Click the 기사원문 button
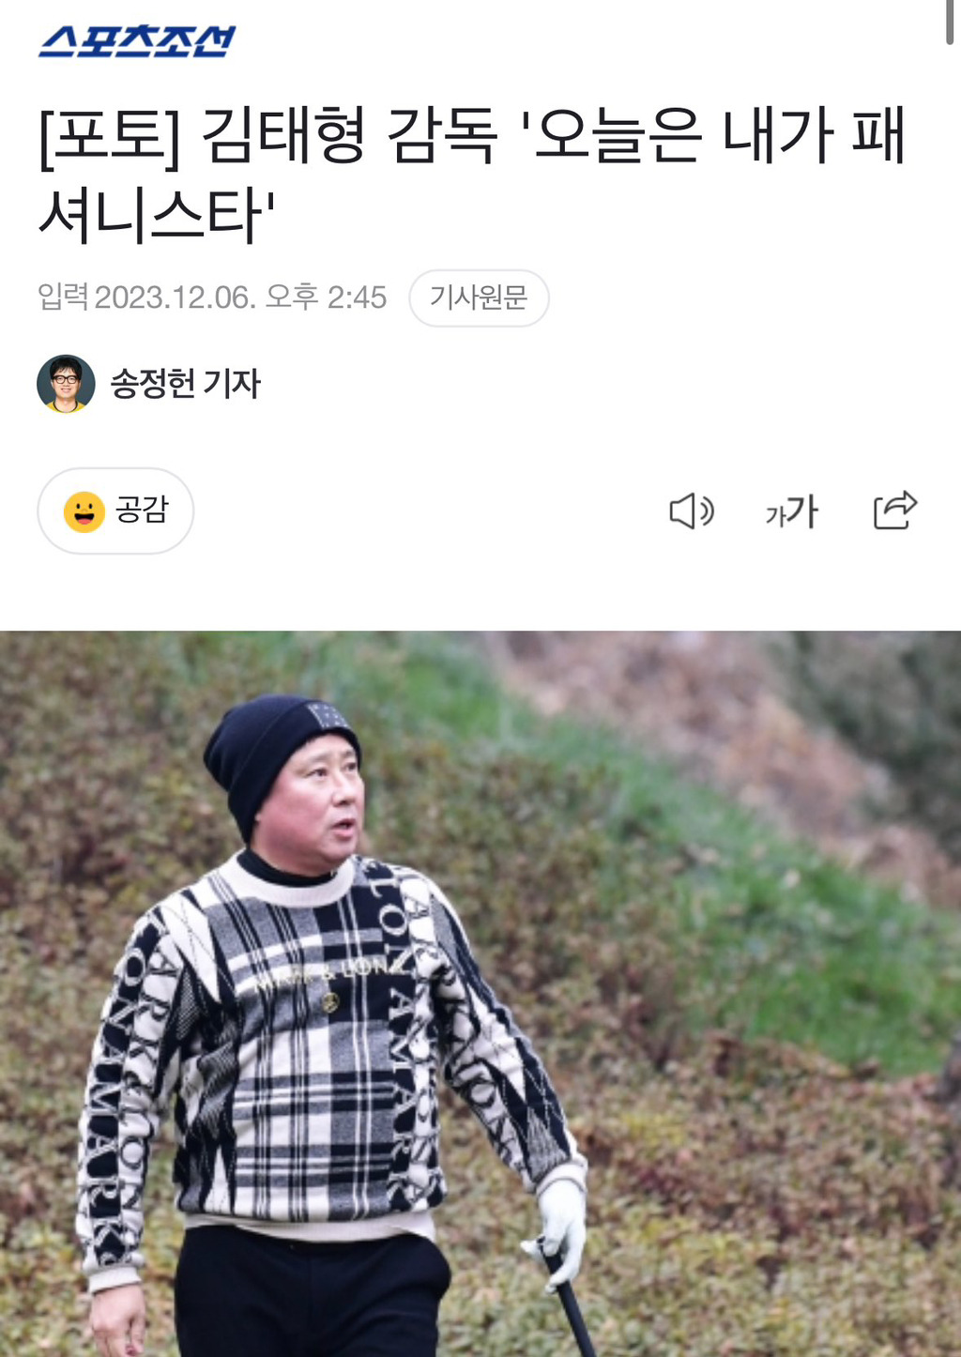The height and width of the screenshot is (1357, 961). [479, 298]
